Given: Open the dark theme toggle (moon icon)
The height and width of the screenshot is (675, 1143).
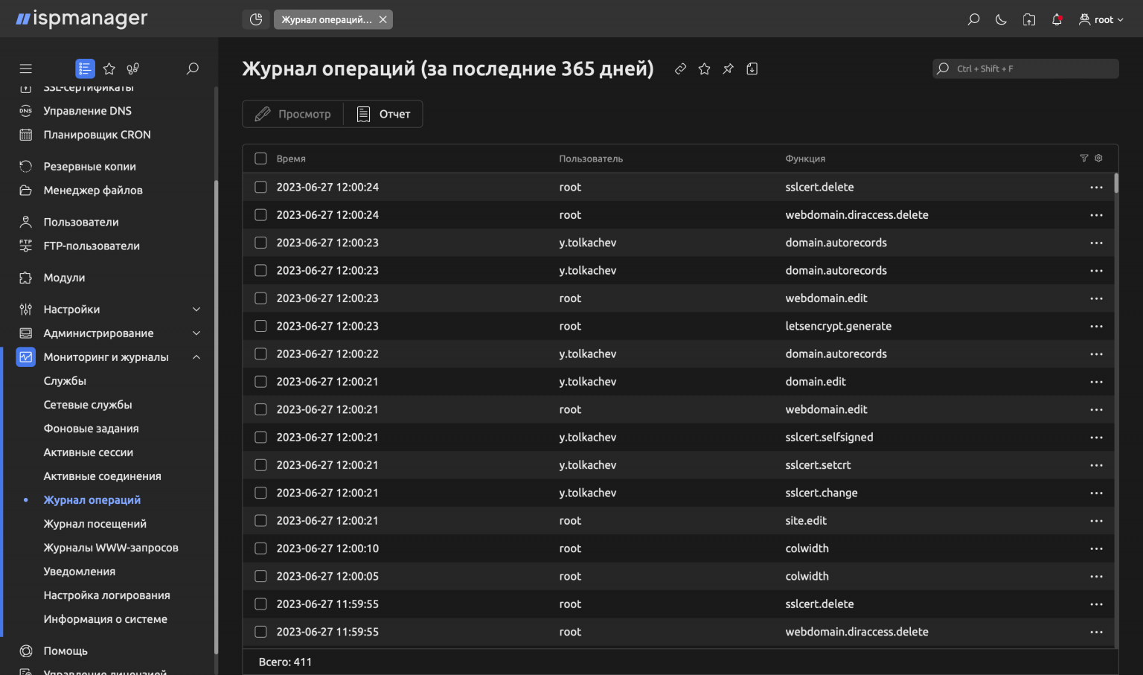Looking at the screenshot, I should [x=1001, y=19].
